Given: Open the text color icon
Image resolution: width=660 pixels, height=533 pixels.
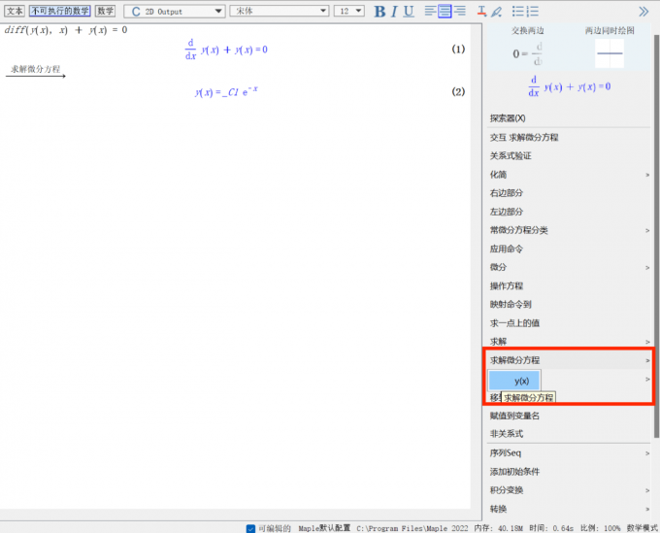Looking at the screenshot, I should 482,12.
